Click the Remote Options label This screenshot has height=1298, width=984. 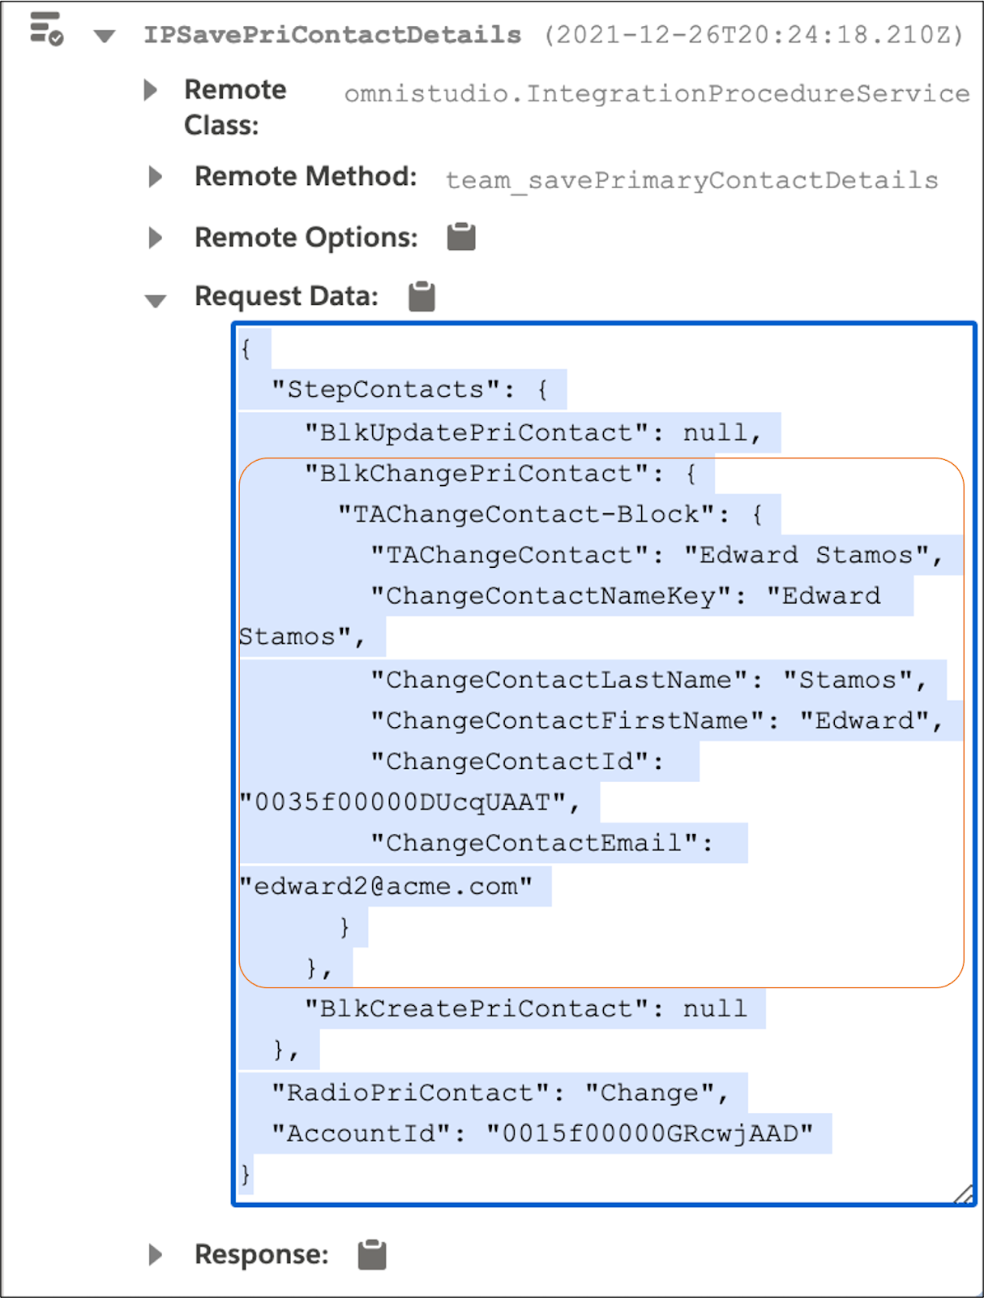coord(306,238)
